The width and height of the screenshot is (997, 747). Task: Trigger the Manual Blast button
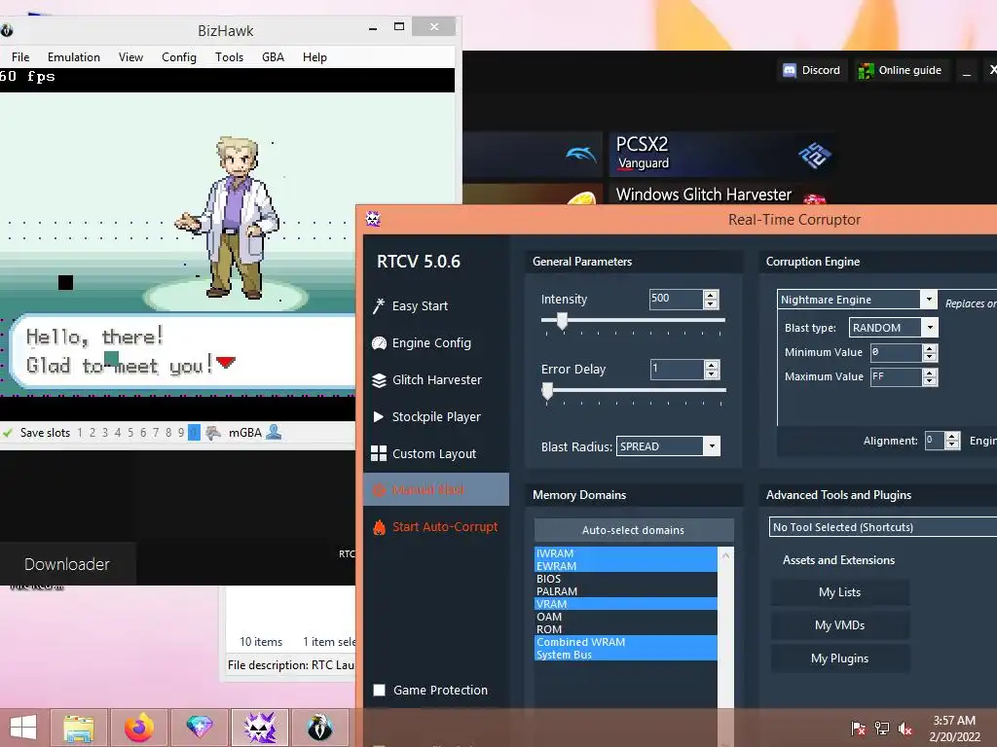pos(436,490)
